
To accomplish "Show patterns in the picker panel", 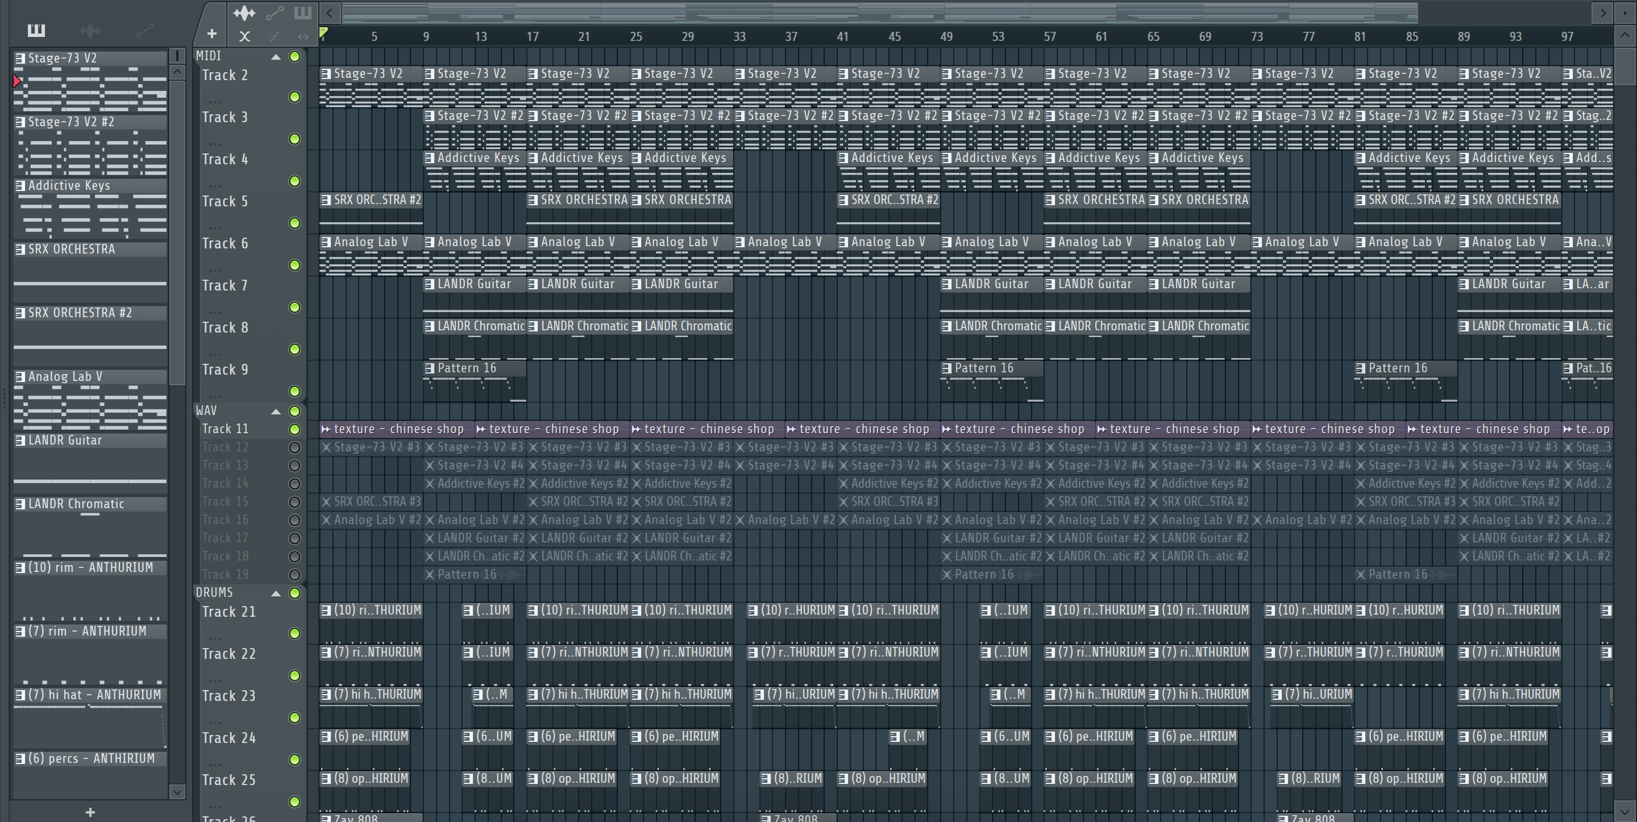I will click(x=36, y=30).
